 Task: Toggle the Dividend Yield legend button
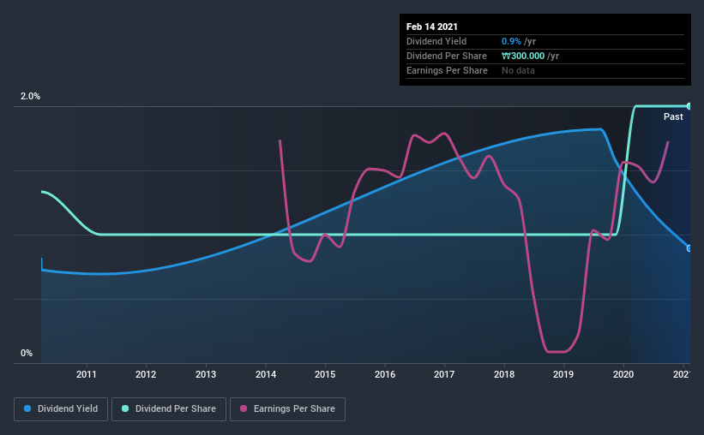click(61, 409)
